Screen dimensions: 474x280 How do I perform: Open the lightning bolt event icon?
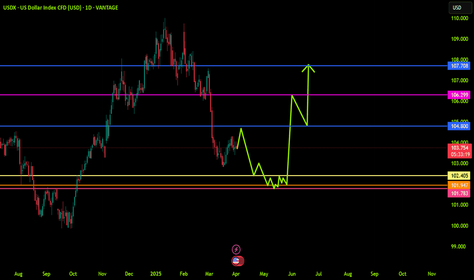coord(236,249)
